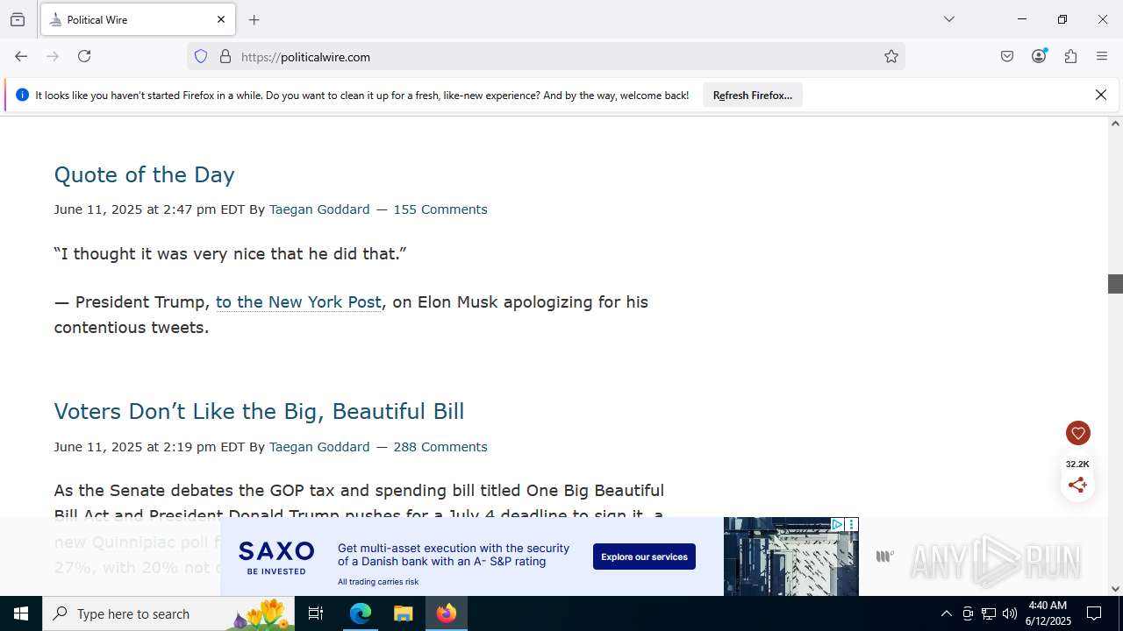
Task: Click the scrollbar up arrow
Action: point(1115,123)
